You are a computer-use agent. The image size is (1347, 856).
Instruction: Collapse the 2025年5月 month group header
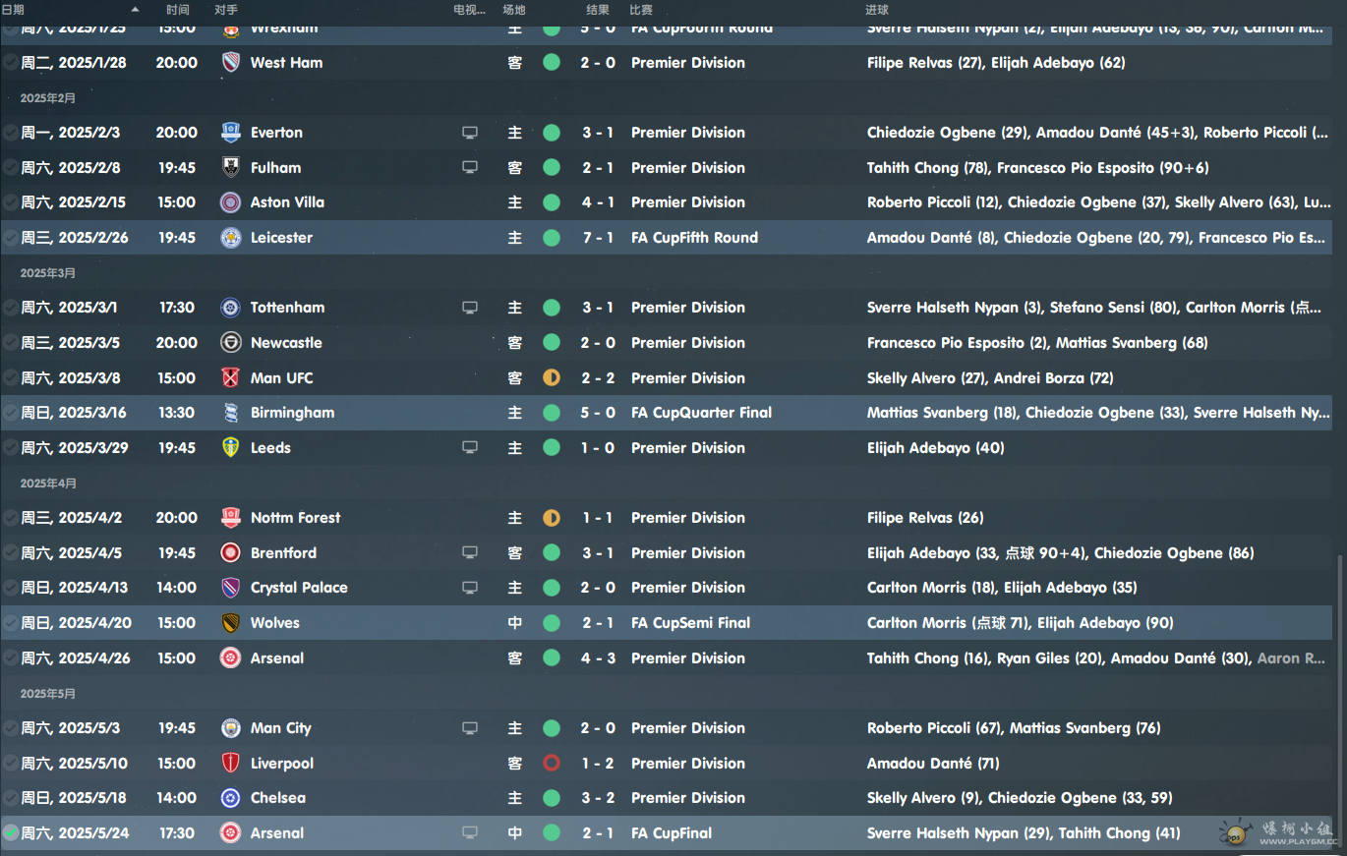point(48,694)
